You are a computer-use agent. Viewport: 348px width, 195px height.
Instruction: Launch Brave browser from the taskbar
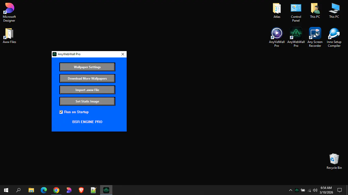(81, 190)
